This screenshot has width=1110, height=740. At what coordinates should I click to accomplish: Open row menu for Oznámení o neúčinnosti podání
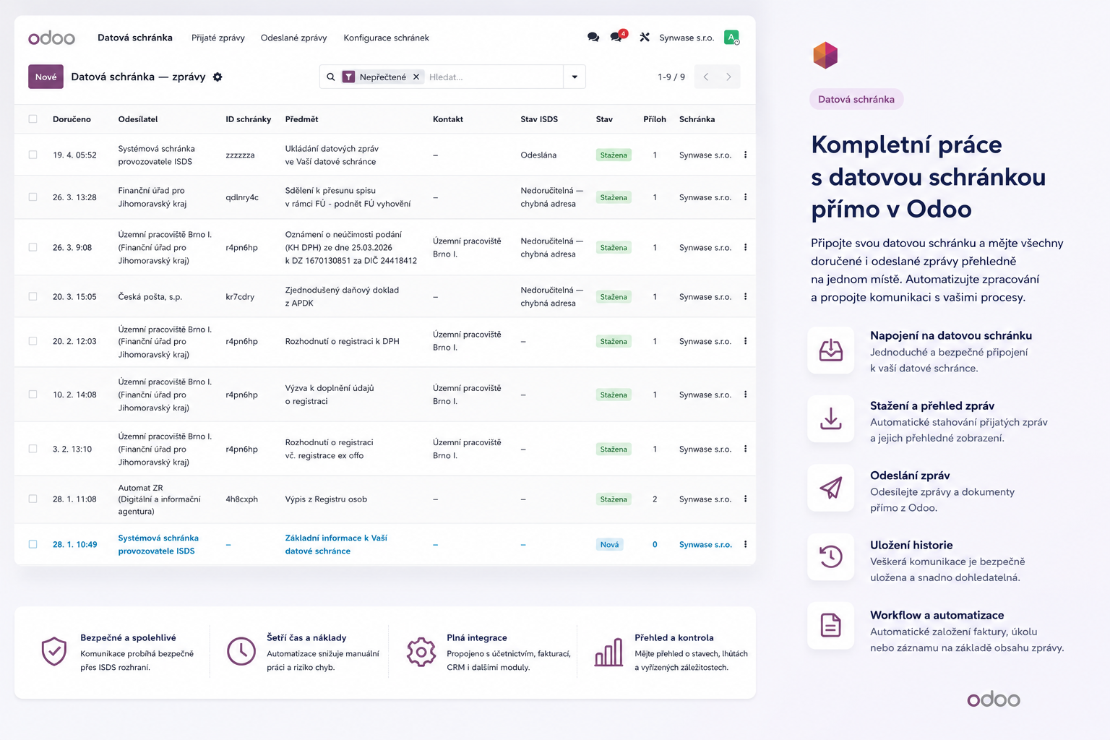[745, 247]
